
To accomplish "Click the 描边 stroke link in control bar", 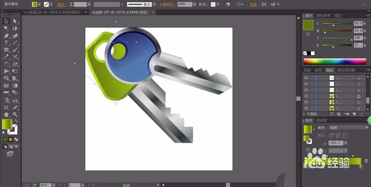I will point(62,4).
